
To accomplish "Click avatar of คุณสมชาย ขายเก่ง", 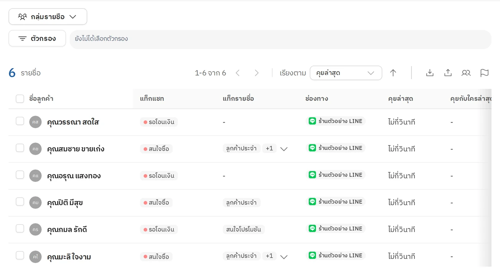I will (x=35, y=149).
